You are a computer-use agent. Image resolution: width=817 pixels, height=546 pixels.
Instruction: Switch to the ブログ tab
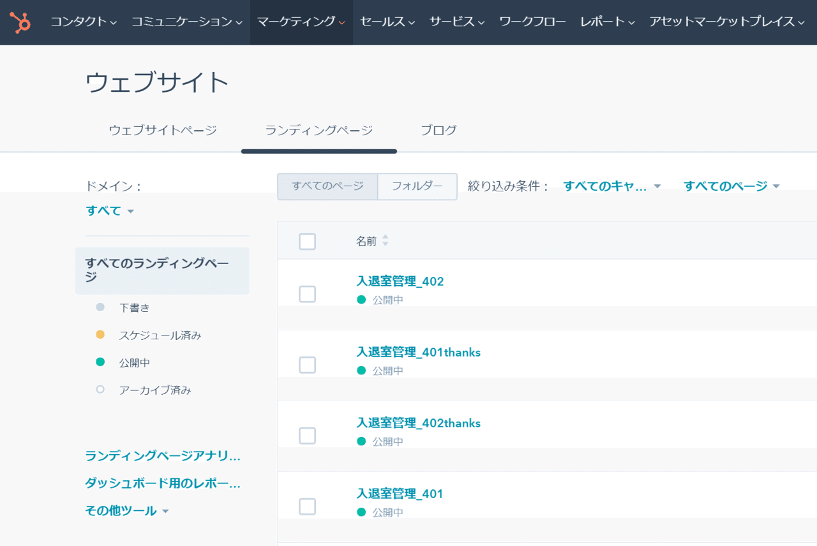(438, 130)
